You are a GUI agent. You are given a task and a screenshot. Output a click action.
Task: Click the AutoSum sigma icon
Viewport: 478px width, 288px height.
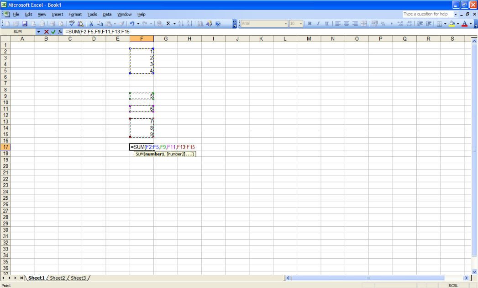[168, 23]
